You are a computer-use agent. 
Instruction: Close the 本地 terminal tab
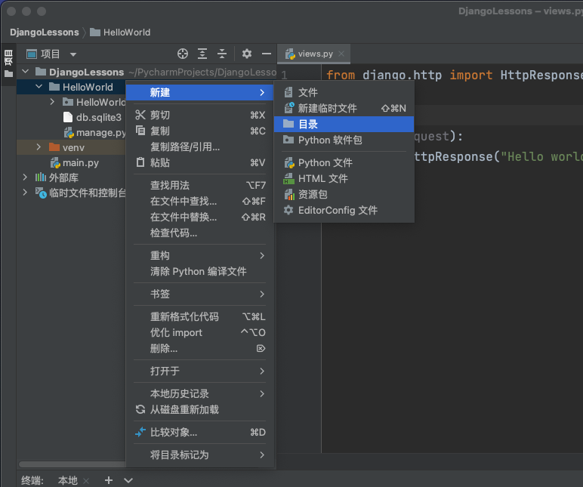pyautogui.click(x=86, y=480)
